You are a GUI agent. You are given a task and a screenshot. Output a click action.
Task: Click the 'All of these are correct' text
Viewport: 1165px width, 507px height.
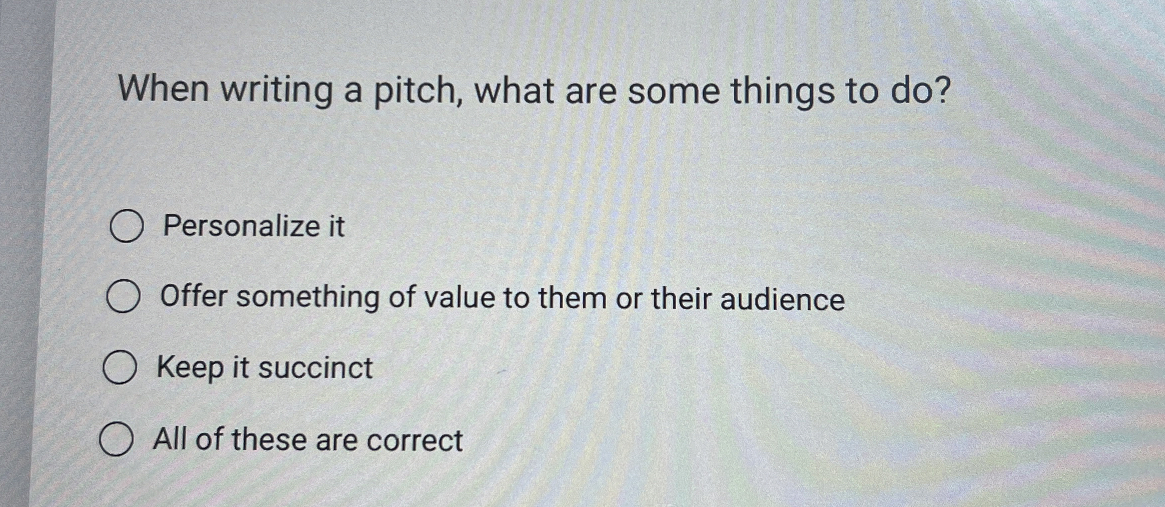click(x=308, y=440)
